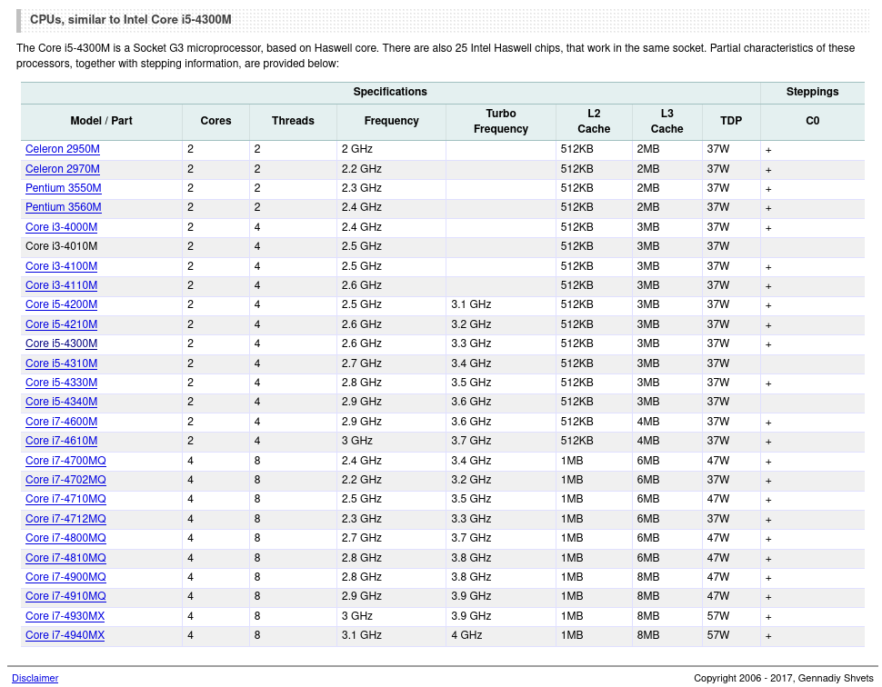Go to the Core i7-4900MQ link
The height and width of the screenshot is (687, 882).
coord(65,577)
